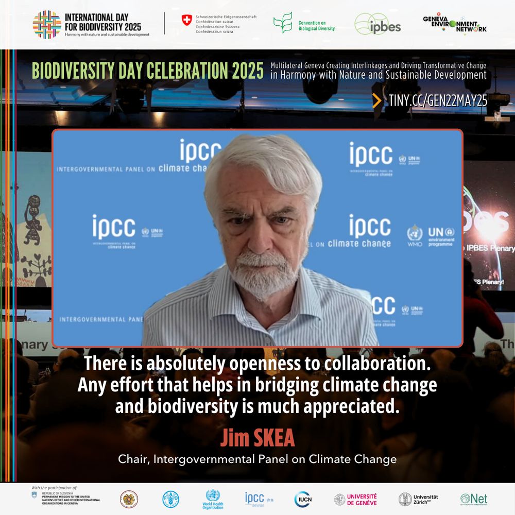The image size is (515, 515).
Task: Click the International Day for Biodiversity colorful circle logo
Action: click(47, 24)
